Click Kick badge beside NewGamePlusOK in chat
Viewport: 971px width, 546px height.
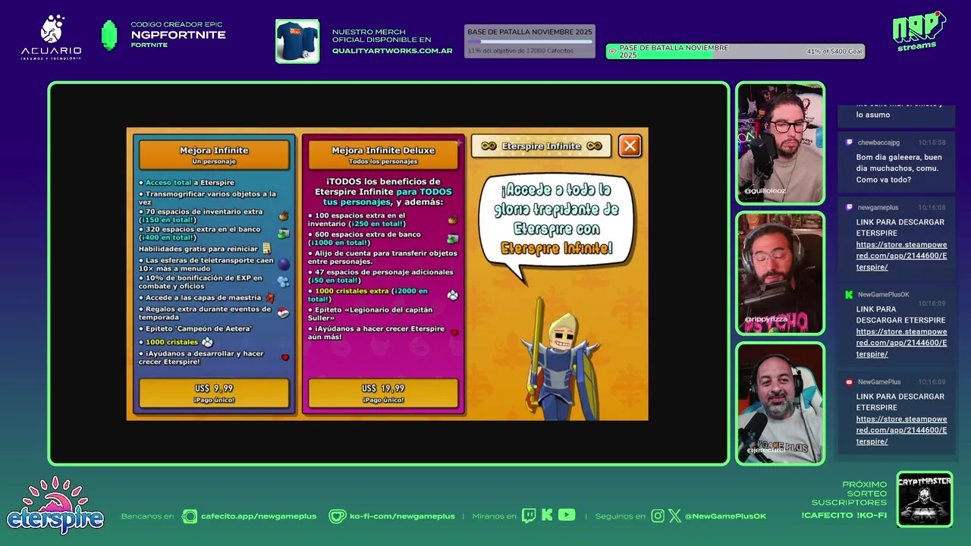point(849,294)
